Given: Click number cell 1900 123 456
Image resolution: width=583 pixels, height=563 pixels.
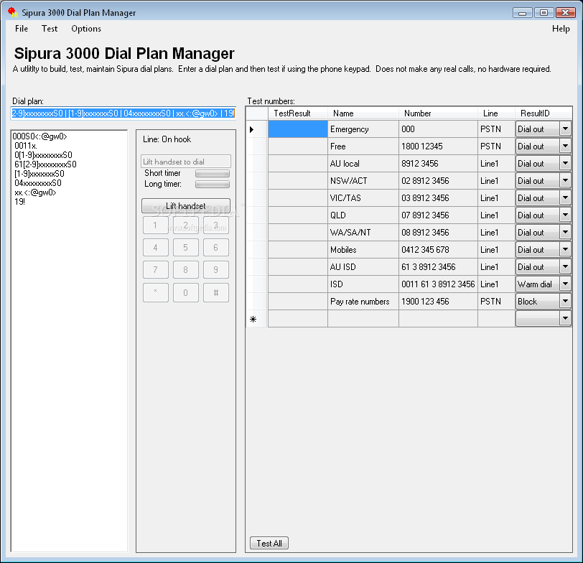Looking at the screenshot, I should (x=439, y=301).
